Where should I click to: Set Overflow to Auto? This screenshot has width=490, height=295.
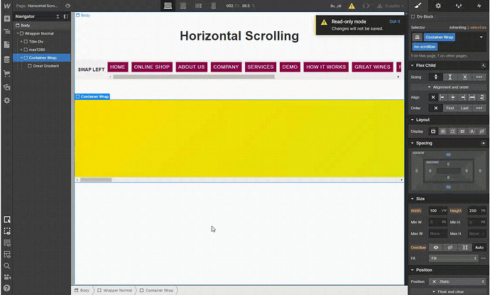pos(479,247)
